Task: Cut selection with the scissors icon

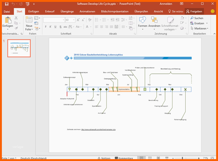Action: (x=16, y=18)
